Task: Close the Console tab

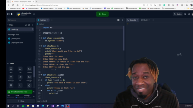Action: click(138, 20)
